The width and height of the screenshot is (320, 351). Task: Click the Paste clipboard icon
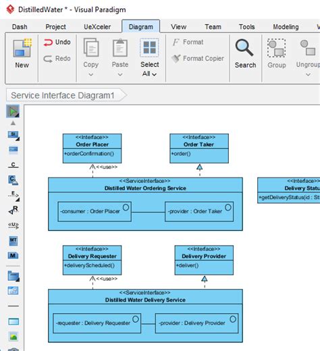click(x=120, y=47)
